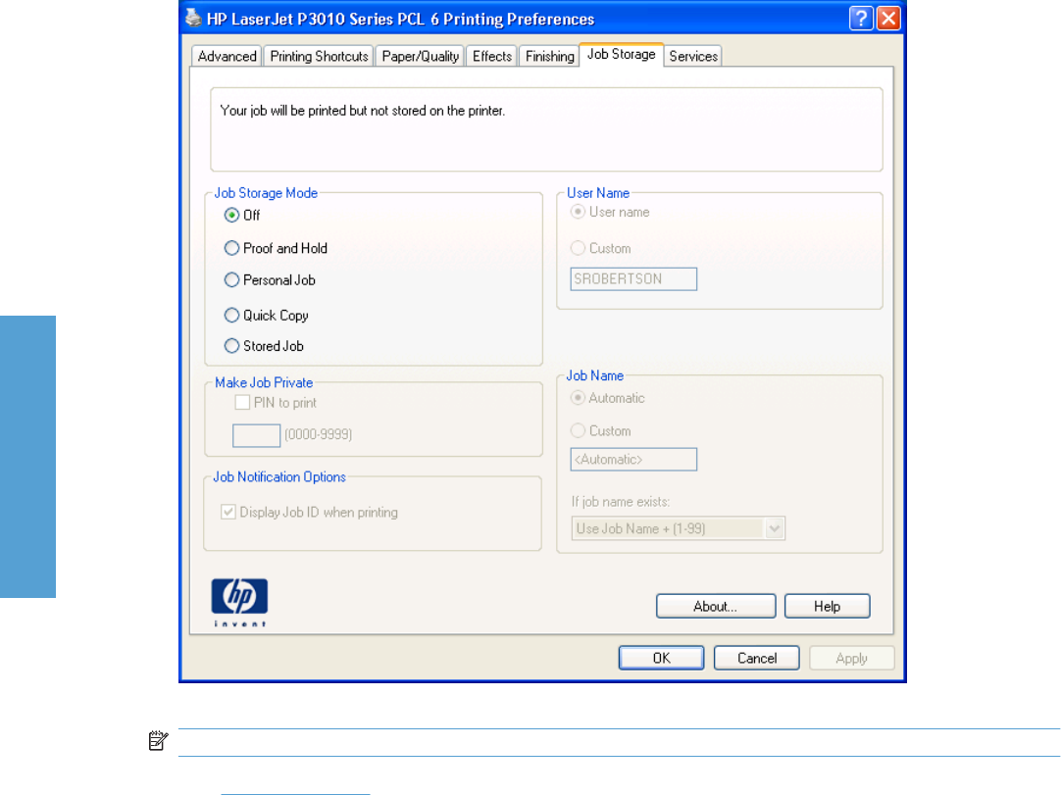This screenshot has height=795, width=1061.
Task: Click the printer icon in title bar
Action: (x=193, y=18)
